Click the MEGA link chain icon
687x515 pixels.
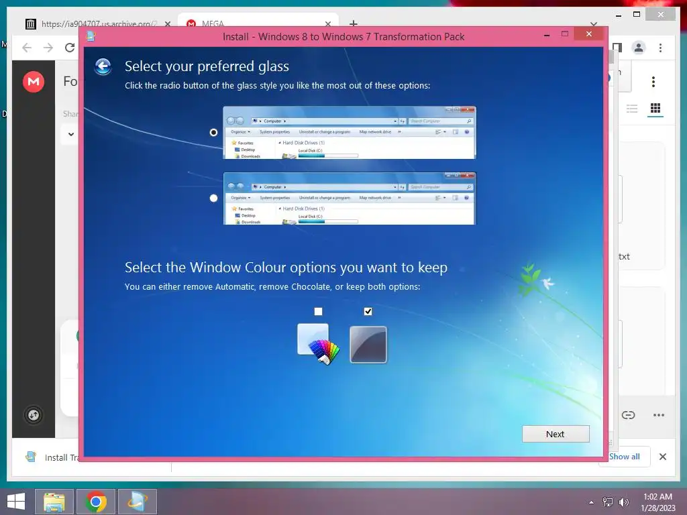coord(628,414)
